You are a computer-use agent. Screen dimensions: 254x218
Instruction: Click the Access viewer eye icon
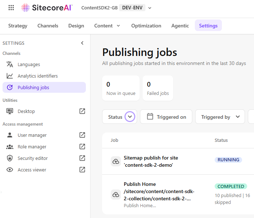10,170
